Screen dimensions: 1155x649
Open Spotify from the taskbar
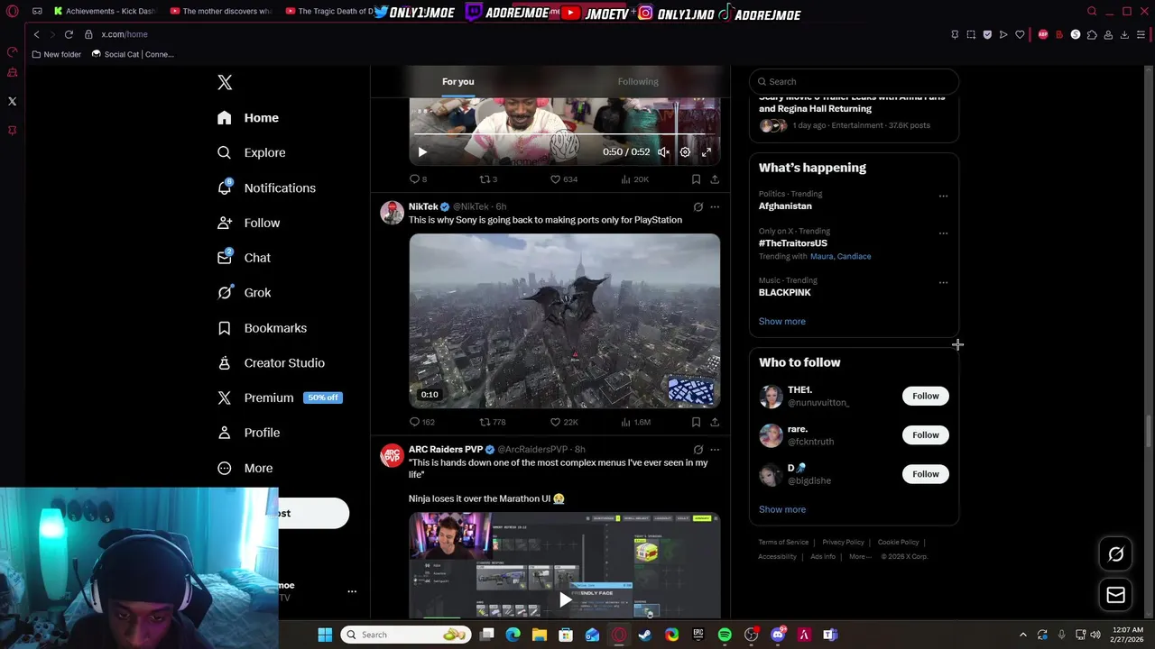coord(725,635)
